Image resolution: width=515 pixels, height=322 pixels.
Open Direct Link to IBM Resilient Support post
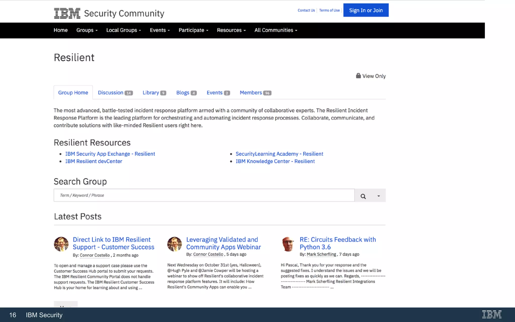pos(113,243)
